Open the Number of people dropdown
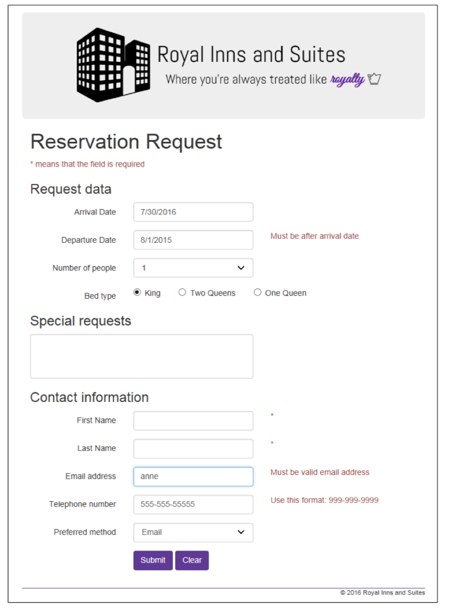Viewport: 468px width, 608px height. 192,268
